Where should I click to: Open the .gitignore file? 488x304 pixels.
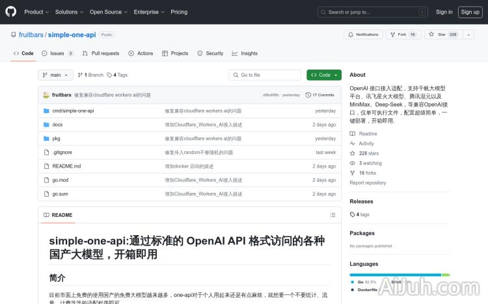point(62,152)
